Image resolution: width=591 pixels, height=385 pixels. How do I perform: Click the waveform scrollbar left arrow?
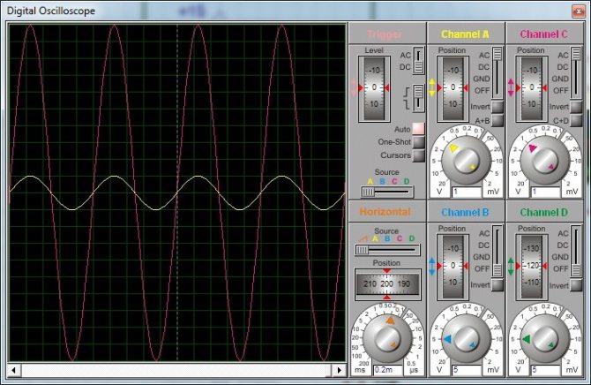click(14, 370)
